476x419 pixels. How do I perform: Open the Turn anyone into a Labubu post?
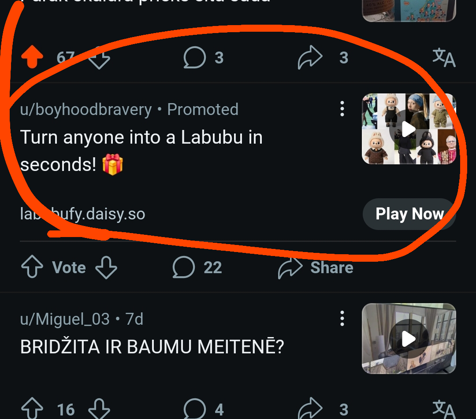pos(141,151)
